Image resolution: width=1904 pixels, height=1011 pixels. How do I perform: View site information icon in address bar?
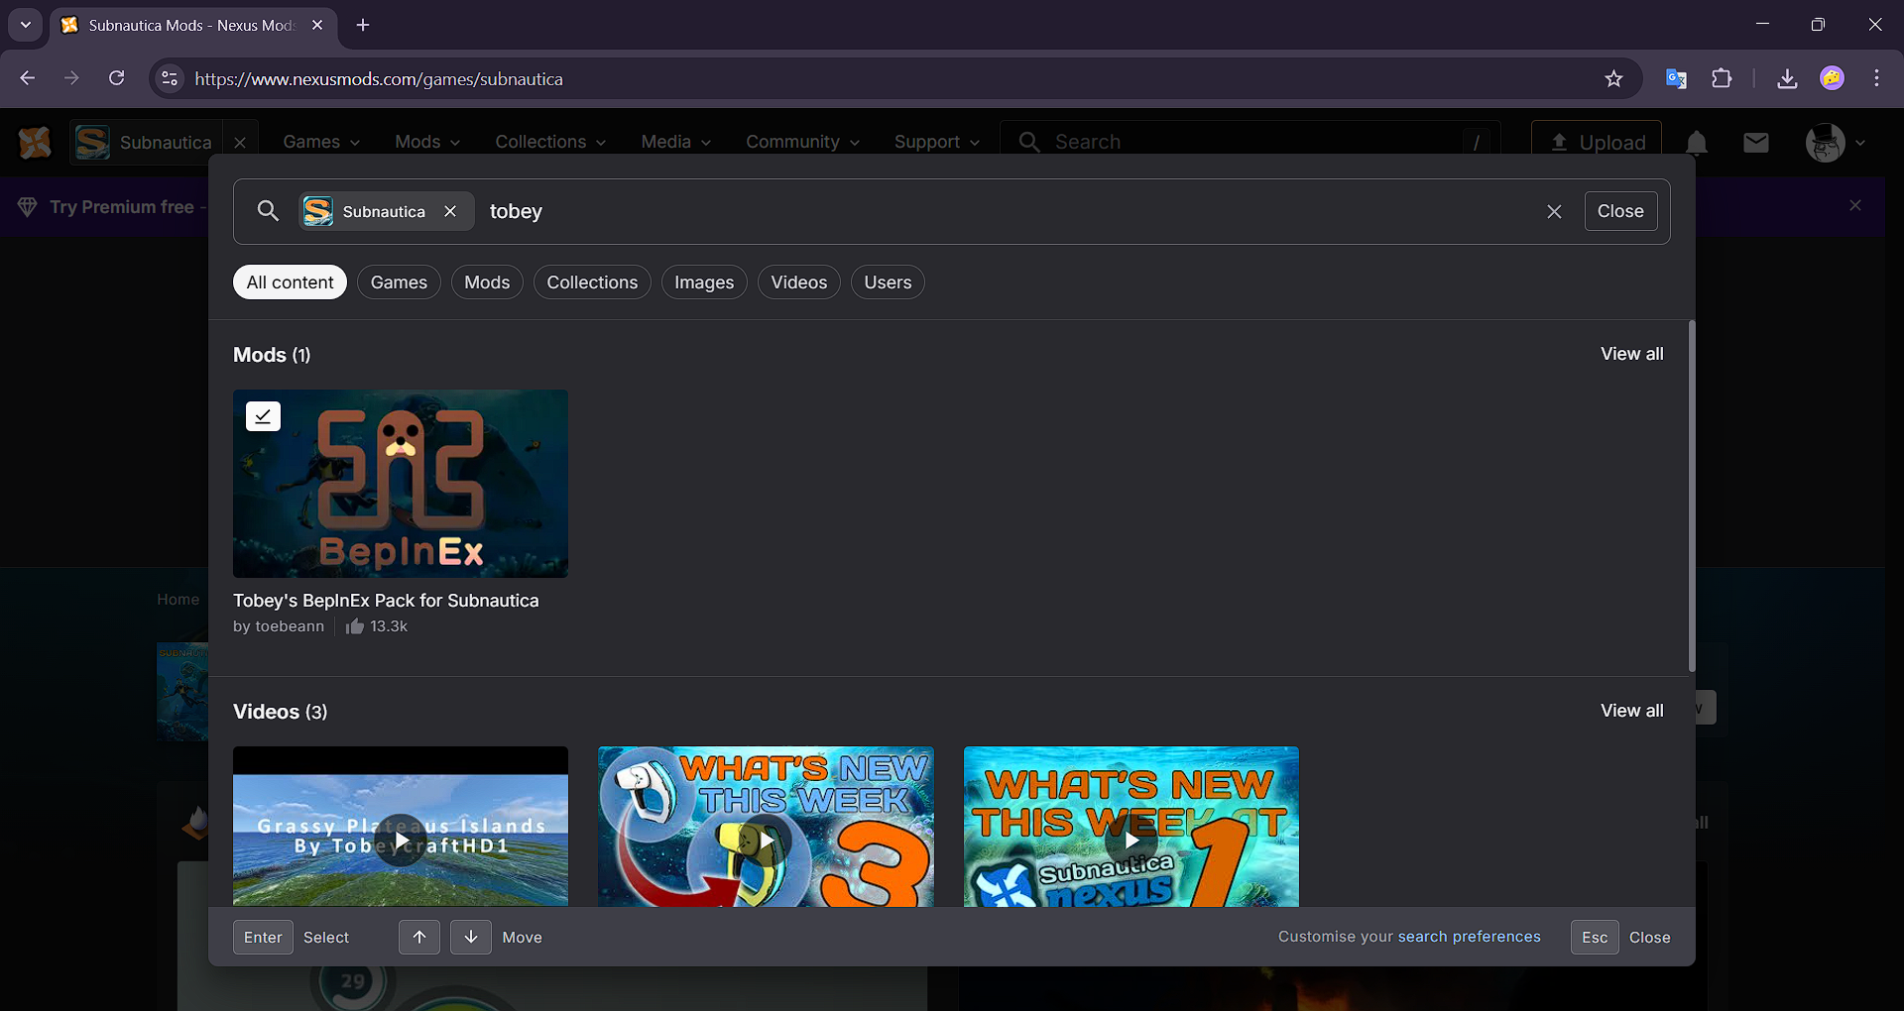[170, 78]
